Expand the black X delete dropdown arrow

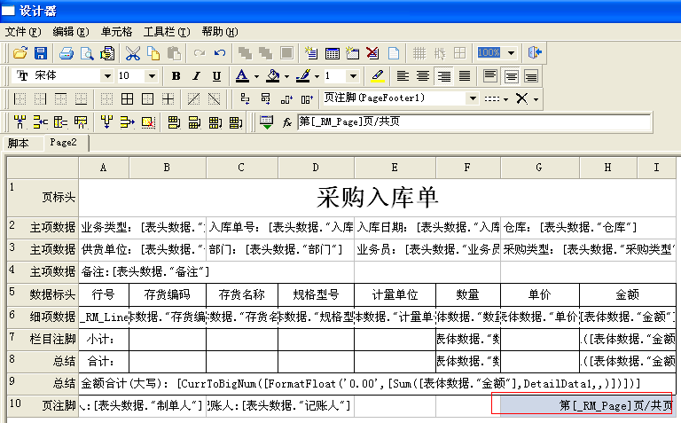click(x=536, y=99)
